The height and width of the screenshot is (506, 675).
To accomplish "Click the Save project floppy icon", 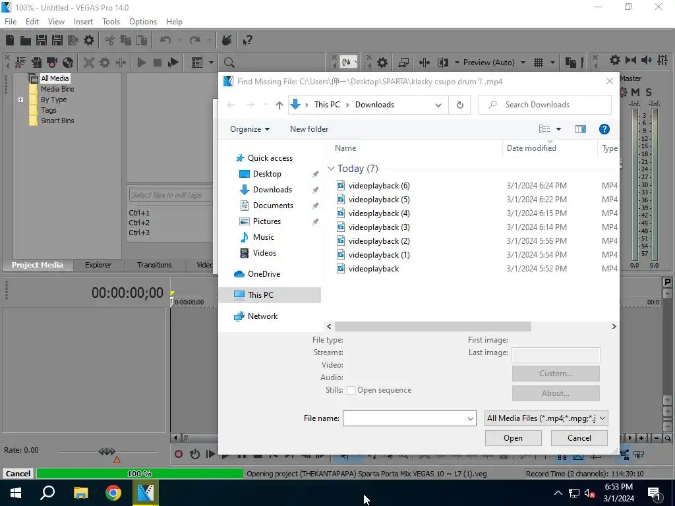I will [x=42, y=40].
